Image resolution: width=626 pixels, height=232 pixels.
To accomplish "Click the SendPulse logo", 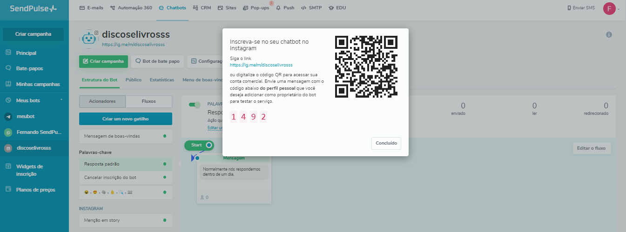I will (x=34, y=8).
